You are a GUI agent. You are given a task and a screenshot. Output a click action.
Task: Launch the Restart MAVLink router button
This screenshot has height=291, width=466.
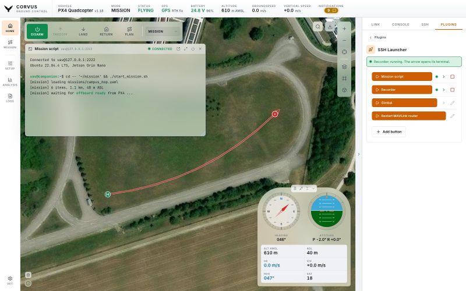pos(409,116)
